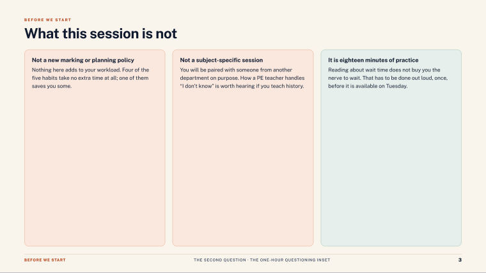Click the footer 'BEFORE WE START' section label
The width and height of the screenshot is (486, 273).
coord(45,260)
